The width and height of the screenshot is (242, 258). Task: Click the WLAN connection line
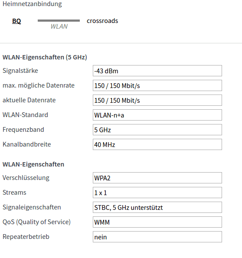click(59, 20)
